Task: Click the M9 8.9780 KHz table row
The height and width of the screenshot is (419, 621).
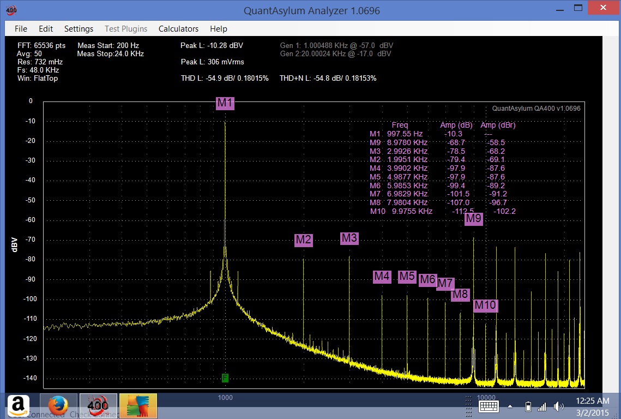Action: [x=437, y=143]
